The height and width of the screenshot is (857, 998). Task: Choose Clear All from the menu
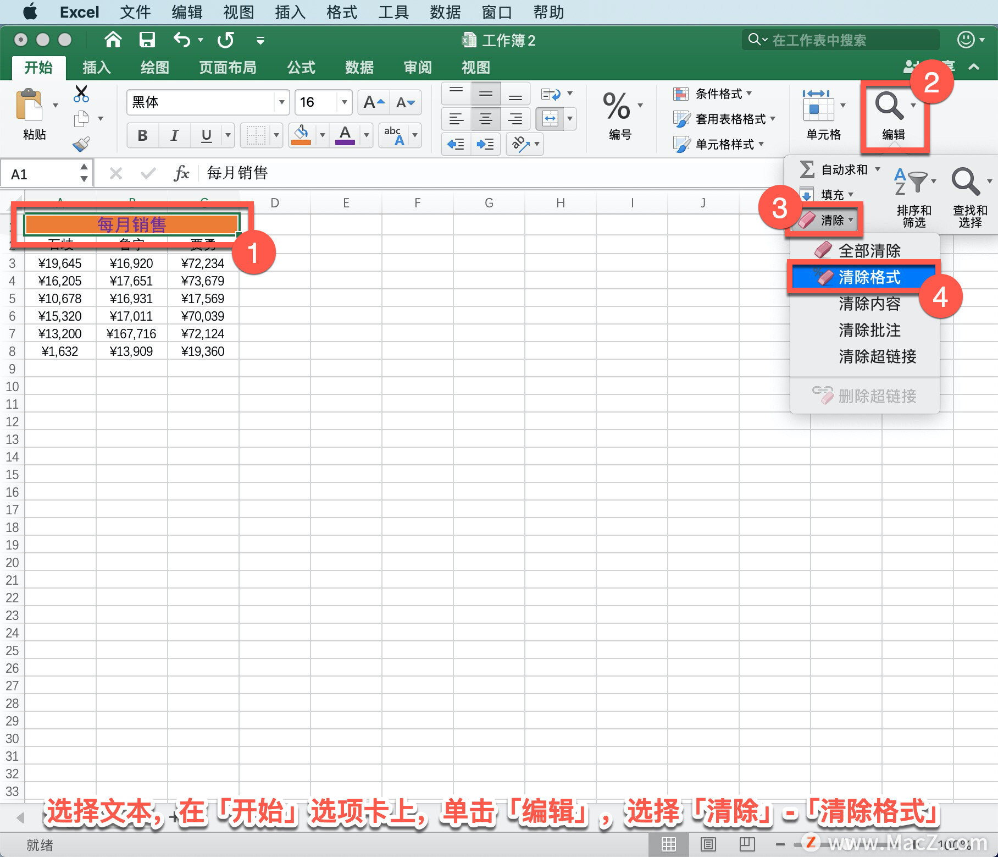coord(865,251)
